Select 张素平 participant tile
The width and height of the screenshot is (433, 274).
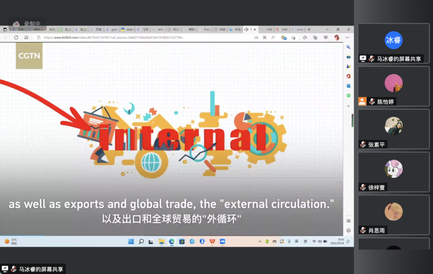point(393,129)
